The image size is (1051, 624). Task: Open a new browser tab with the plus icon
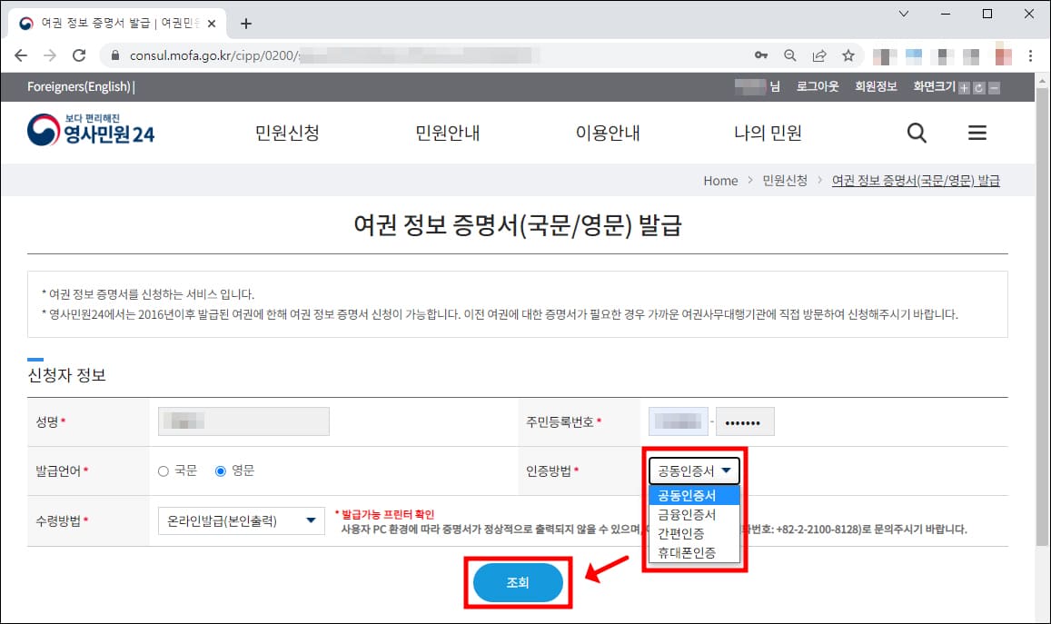point(245,24)
